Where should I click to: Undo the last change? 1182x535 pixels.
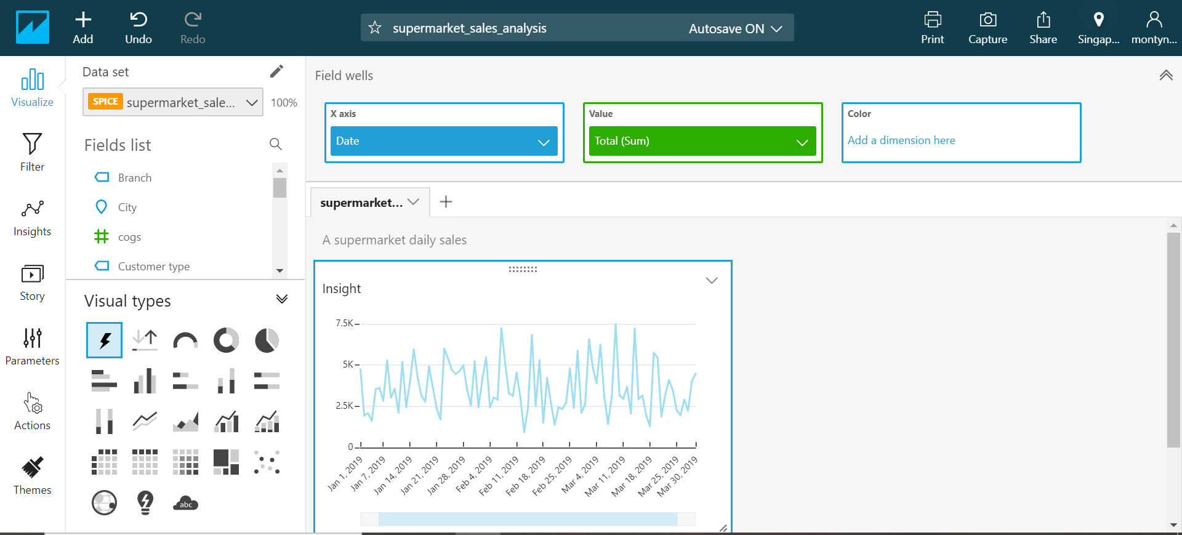coord(139,28)
